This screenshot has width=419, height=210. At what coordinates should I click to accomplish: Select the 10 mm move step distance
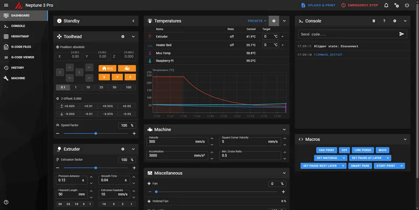(88, 87)
